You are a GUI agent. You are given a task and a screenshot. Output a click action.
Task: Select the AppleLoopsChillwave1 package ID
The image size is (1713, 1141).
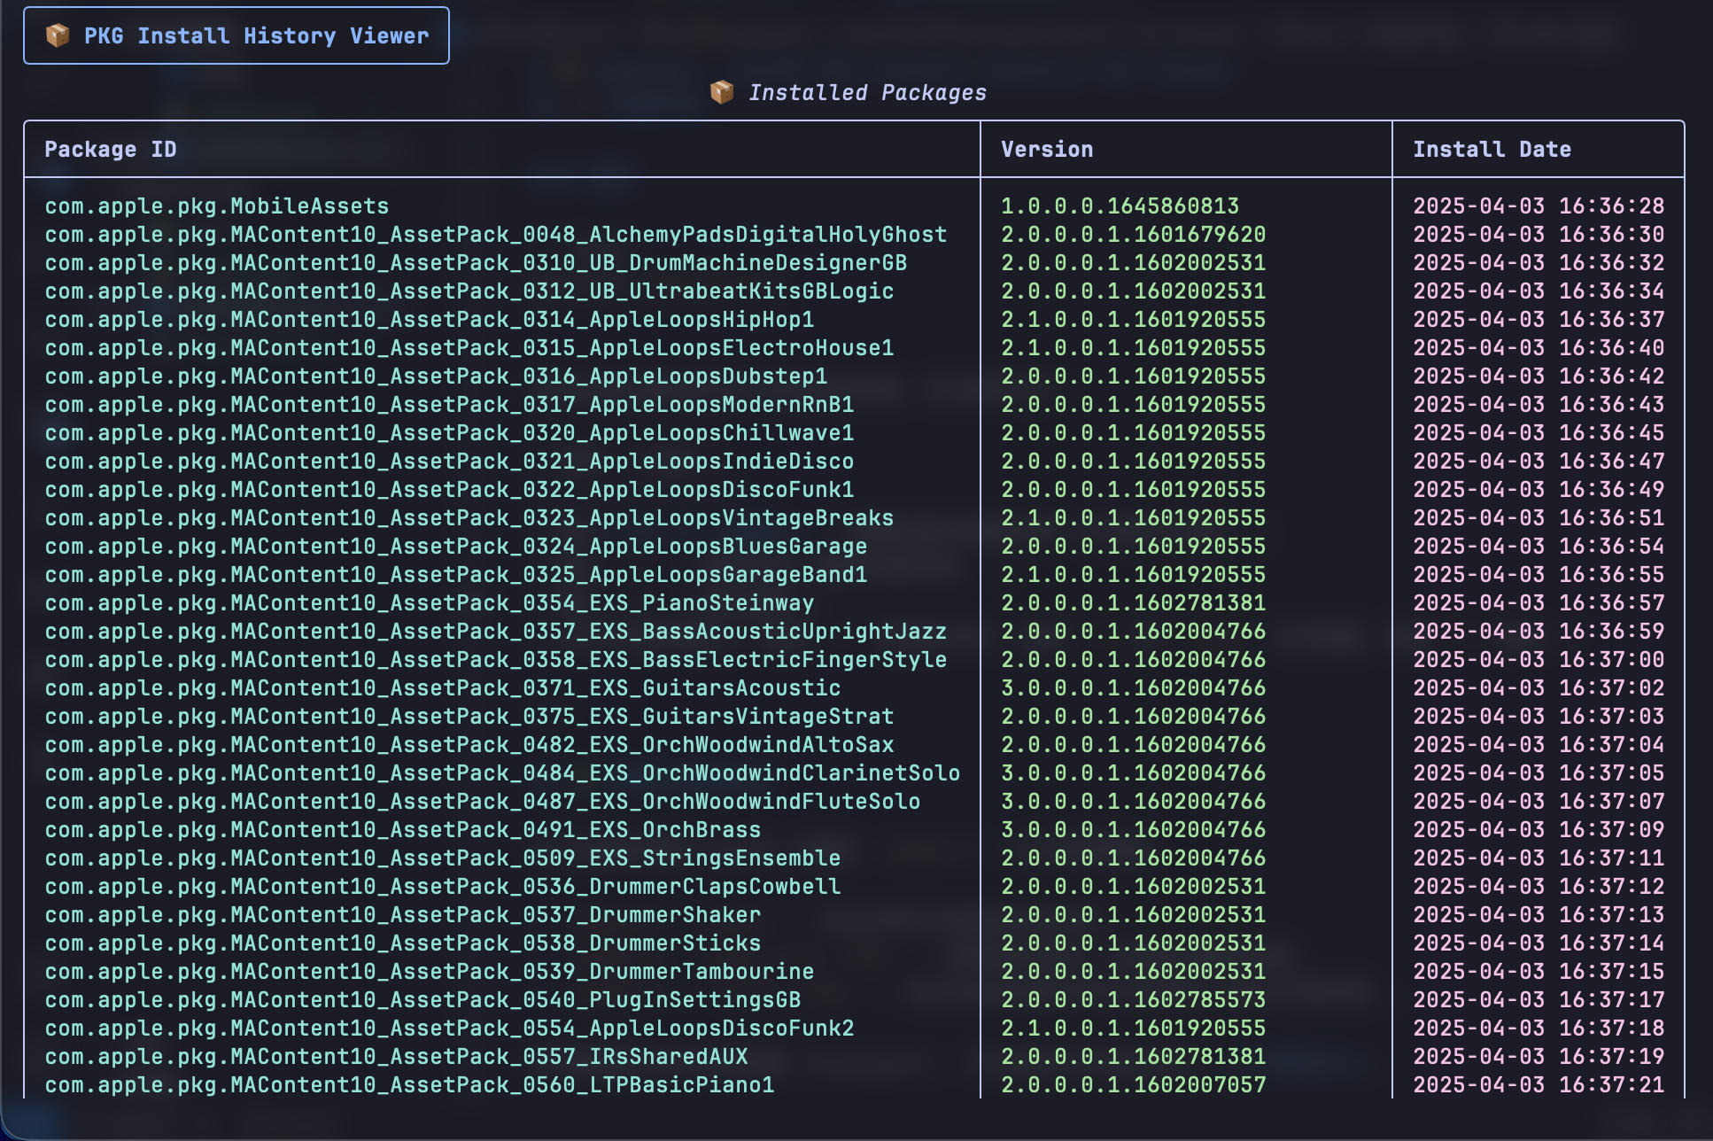pyautogui.click(x=449, y=432)
